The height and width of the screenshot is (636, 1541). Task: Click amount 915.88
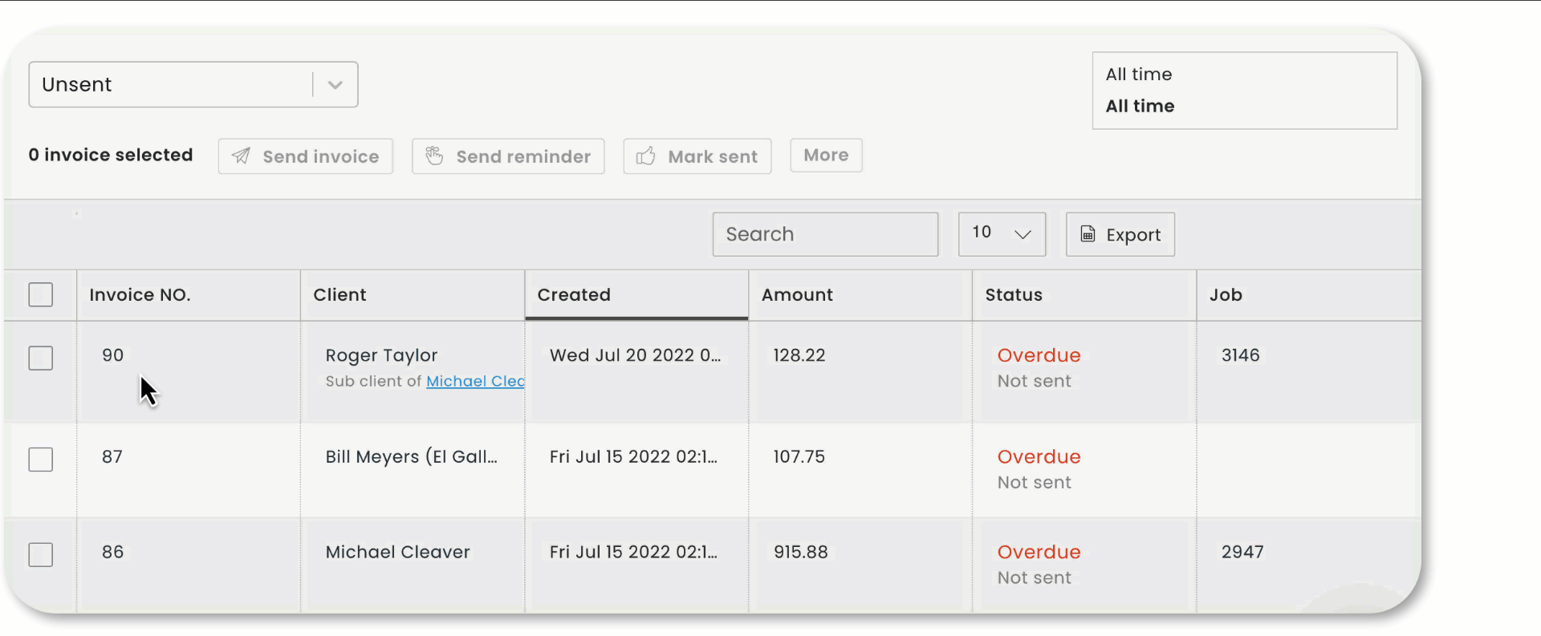[800, 552]
